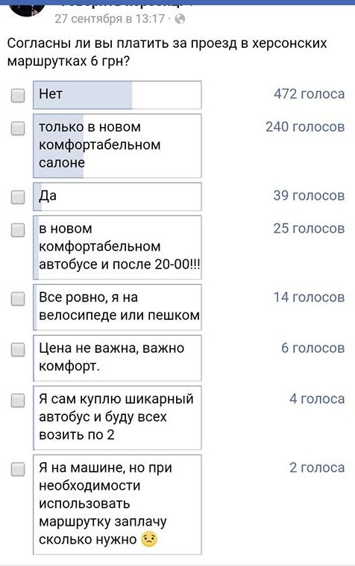Image resolution: width=355 pixels, height=566 pixels.
Task: Check the box for the 'Нет' option
Action: tap(18, 95)
